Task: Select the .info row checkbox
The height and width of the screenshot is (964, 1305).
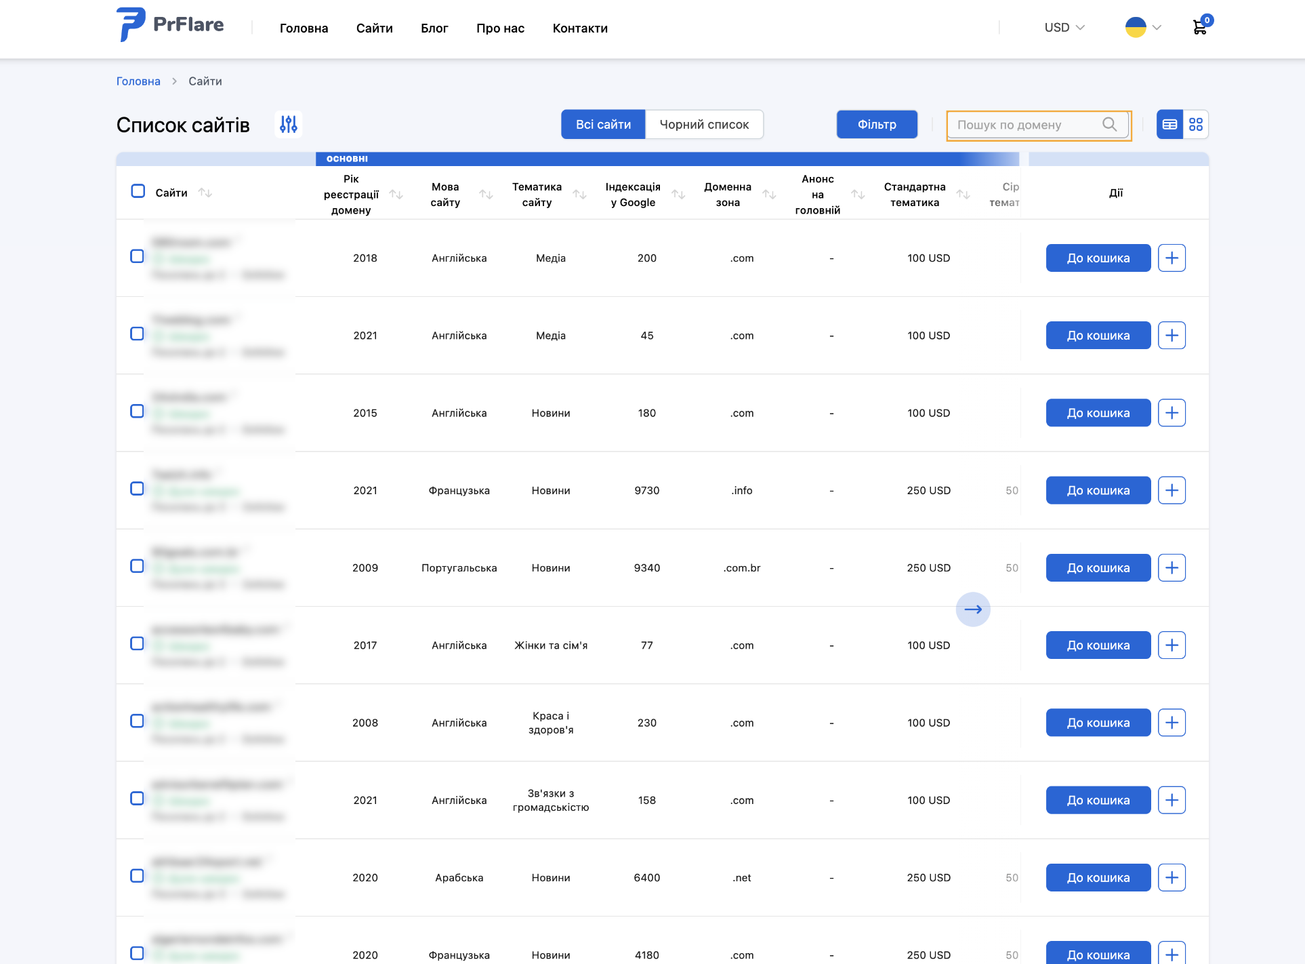Action: pos(138,489)
